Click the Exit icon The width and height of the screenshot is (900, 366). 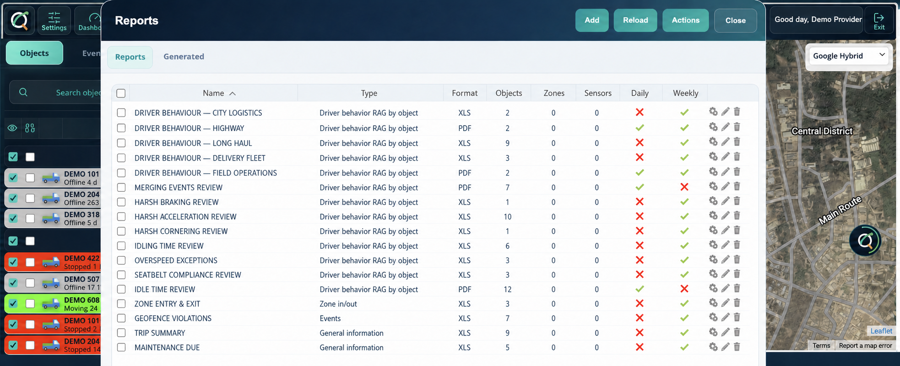pos(879,21)
